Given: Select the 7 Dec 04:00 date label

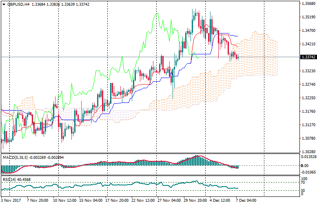Looking at the screenshot, I should [246, 201].
